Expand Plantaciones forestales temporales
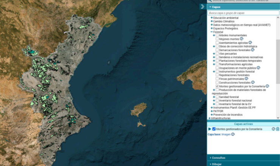Image resolution: width=280 pixels, height=166 pixels. tap(214, 61)
